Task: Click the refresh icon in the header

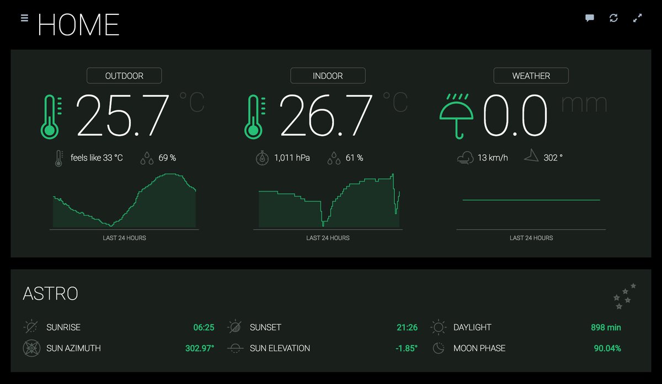Action: tap(613, 18)
